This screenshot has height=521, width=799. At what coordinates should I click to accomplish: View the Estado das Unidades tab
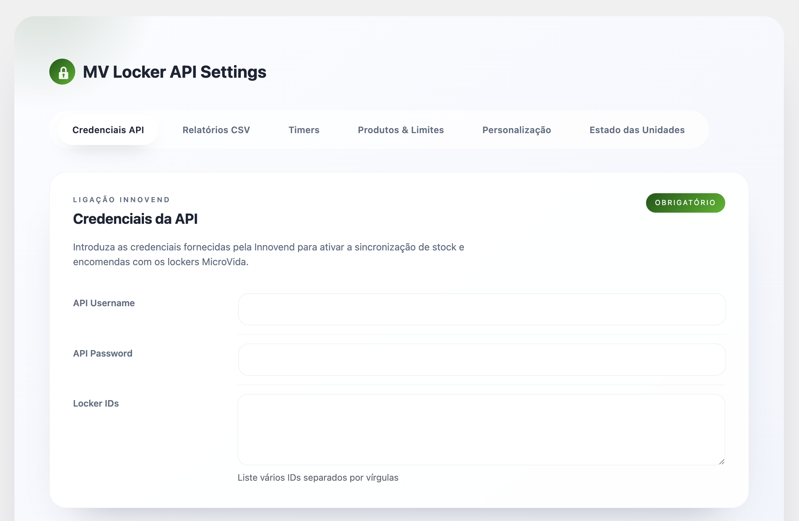coord(637,130)
